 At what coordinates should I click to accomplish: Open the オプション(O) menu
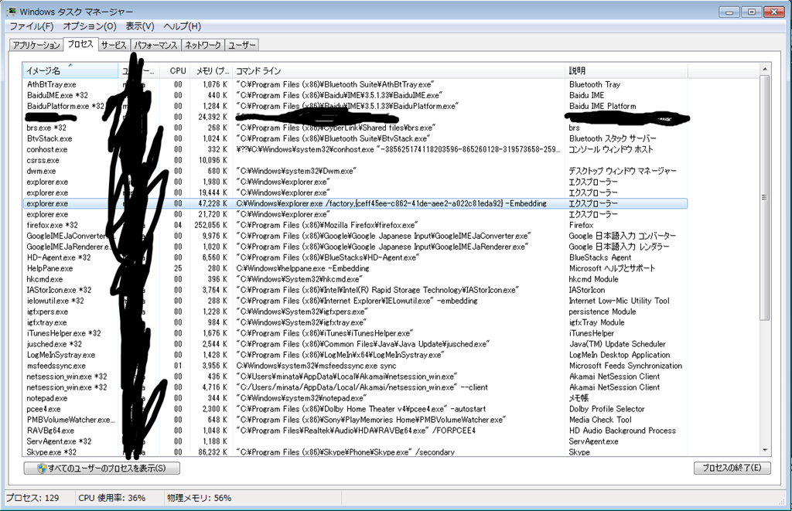[90, 26]
